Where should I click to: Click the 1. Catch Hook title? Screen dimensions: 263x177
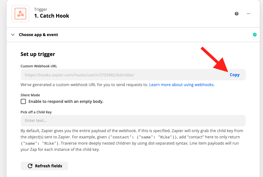click(x=52, y=16)
